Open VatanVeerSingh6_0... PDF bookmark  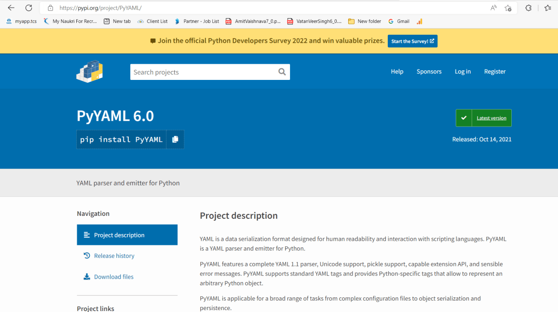(x=315, y=21)
